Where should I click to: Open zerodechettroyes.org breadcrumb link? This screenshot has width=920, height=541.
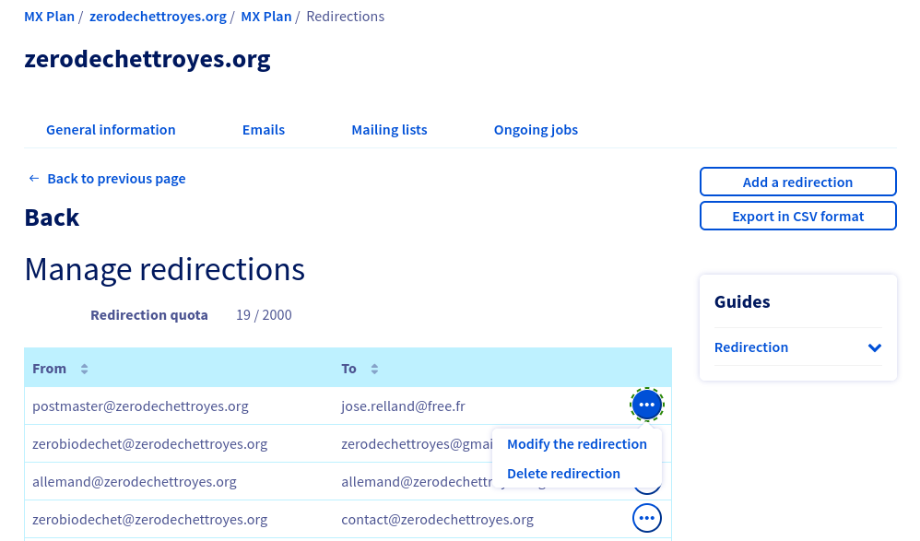pos(158,17)
